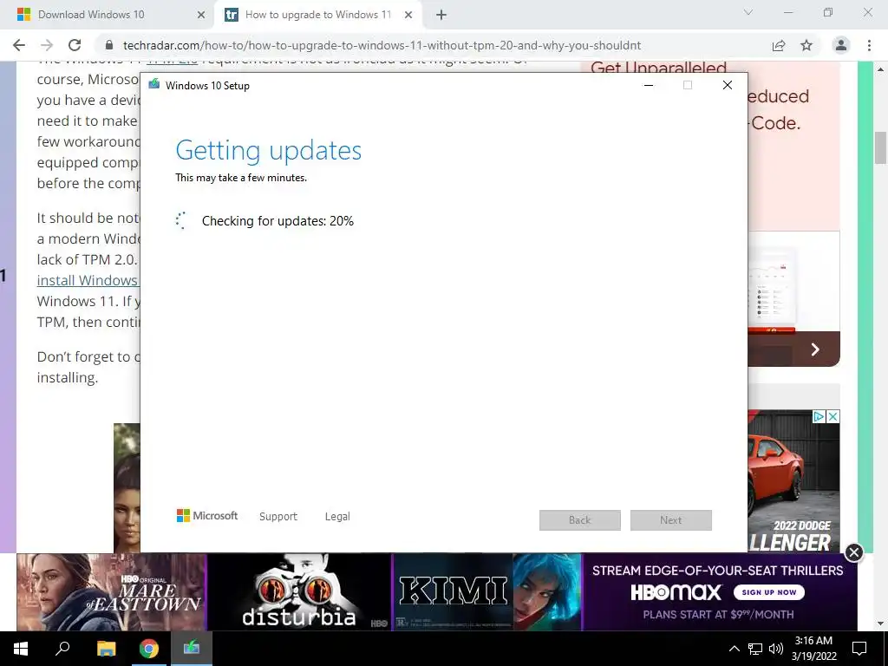Viewport: 888px width, 666px height.
Task: Open the Action Center notifications
Action: pos(859,649)
